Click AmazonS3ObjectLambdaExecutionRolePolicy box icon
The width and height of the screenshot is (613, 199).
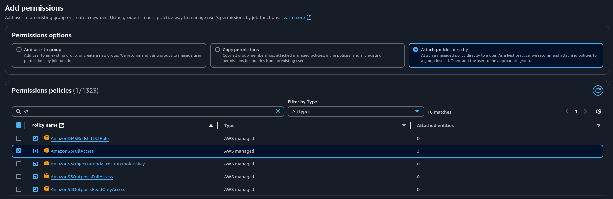click(x=47, y=163)
